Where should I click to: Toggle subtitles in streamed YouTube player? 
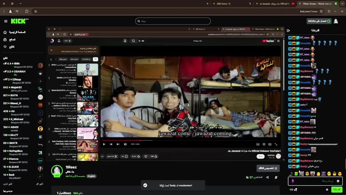[258, 144]
